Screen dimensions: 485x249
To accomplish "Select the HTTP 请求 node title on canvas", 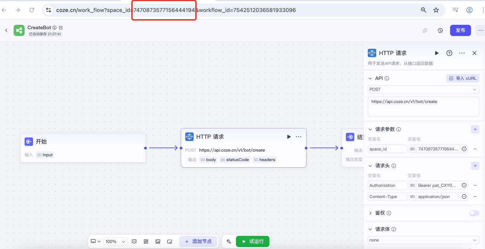I will pos(210,137).
